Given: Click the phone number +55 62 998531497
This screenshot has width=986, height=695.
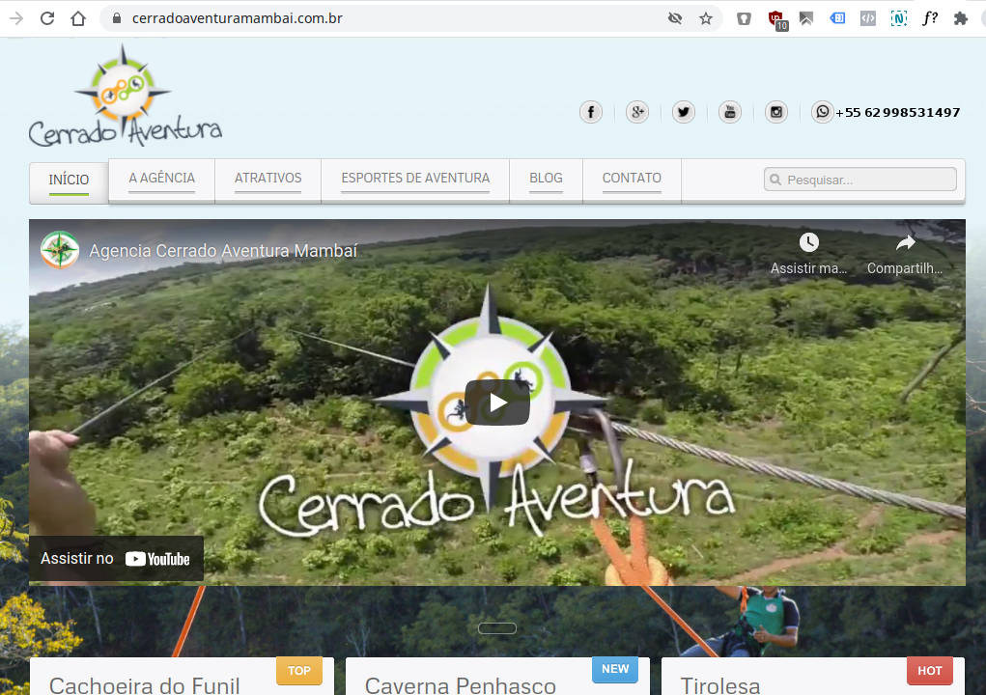Looking at the screenshot, I should [x=898, y=113].
